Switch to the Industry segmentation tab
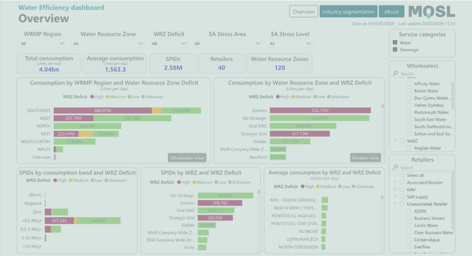Image resolution: width=472 pixels, height=256 pixels. tap(348, 11)
